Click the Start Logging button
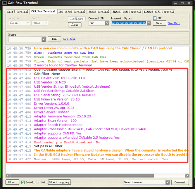 point(59,182)
